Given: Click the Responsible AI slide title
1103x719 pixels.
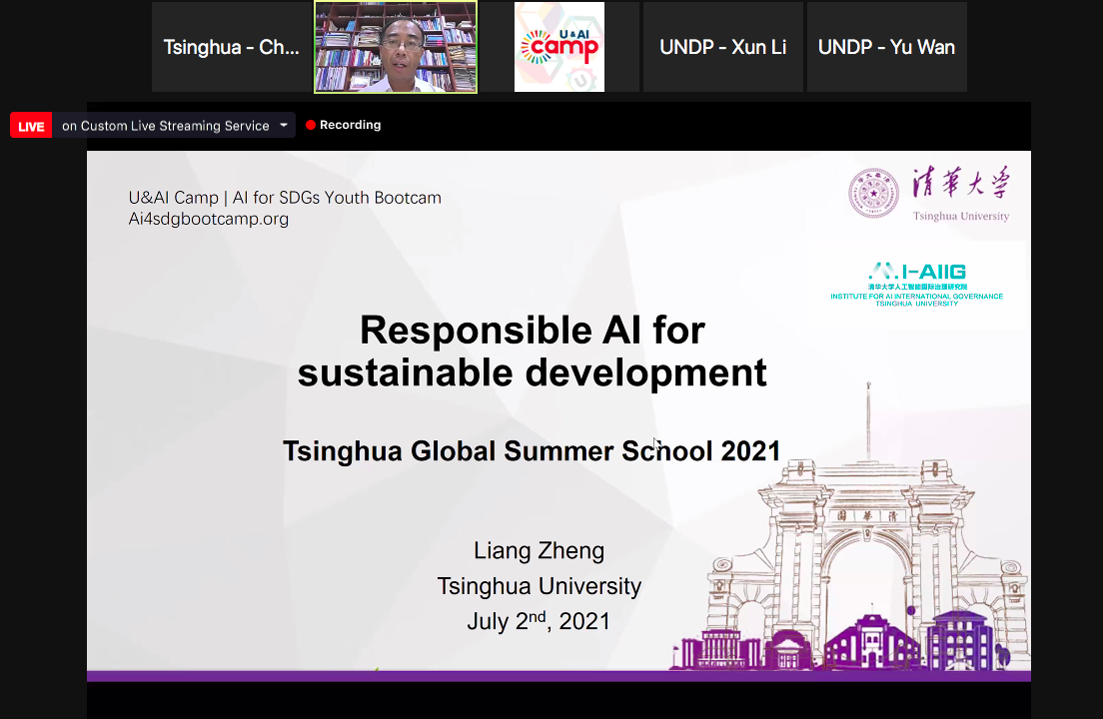Looking at the screenshot, I should [x=533, y=351].
